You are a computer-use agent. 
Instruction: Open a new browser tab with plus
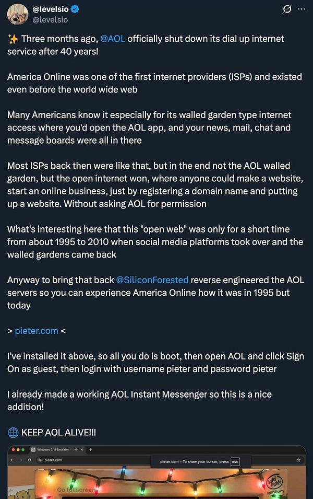[91, 449]
